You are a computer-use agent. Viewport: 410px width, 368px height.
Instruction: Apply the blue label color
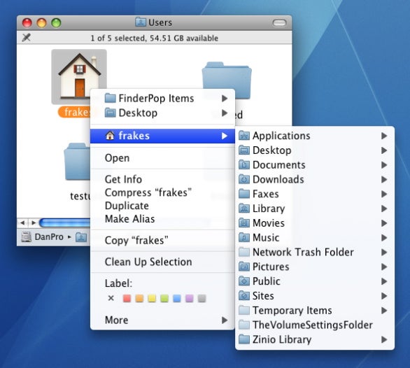pos(177,298)
